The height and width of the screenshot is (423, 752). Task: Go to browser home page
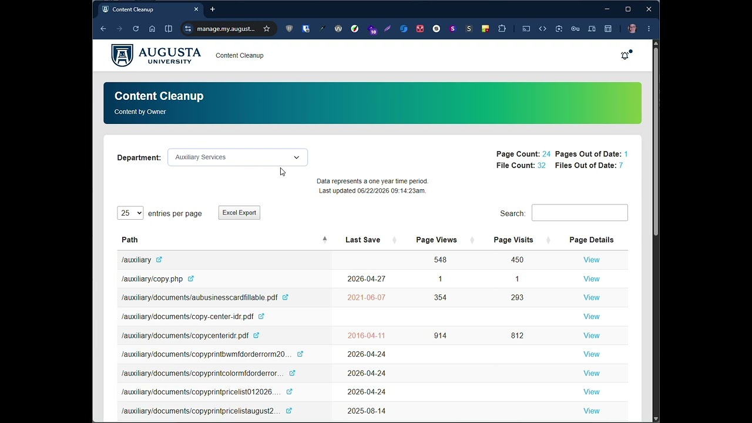click(x=152, y=29)
